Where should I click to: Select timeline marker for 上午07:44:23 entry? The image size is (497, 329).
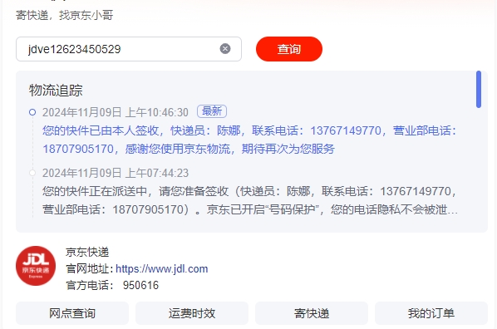click(x=32, y=173)
